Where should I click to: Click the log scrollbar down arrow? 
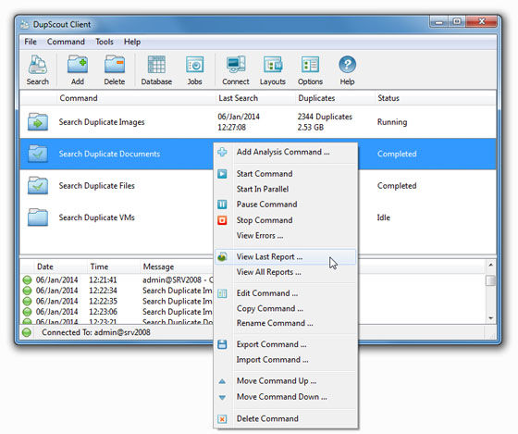point(490,318)
